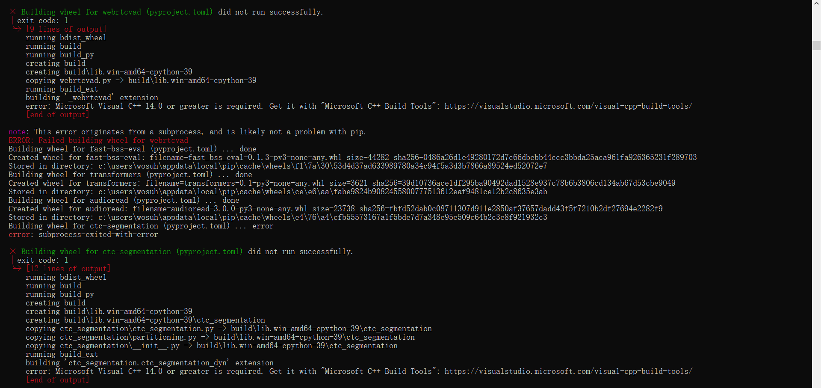Click the first '[end of output]' marker
The width and height of the screenshot is (821, 388).
click(x=58, y=115)
